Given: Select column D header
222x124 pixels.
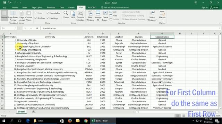Looking at the screenshot, I should 103,33.
